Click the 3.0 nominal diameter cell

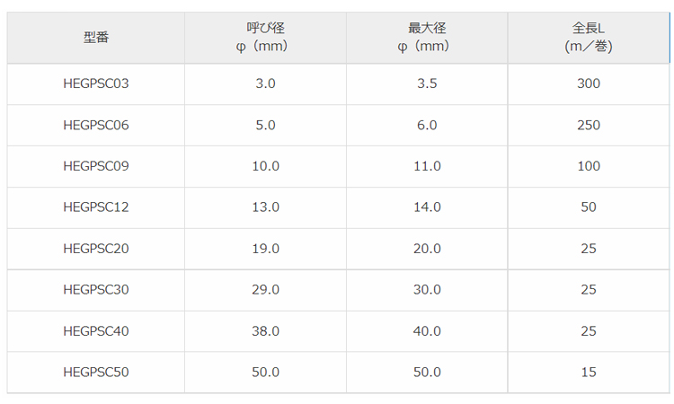(265, 84)
